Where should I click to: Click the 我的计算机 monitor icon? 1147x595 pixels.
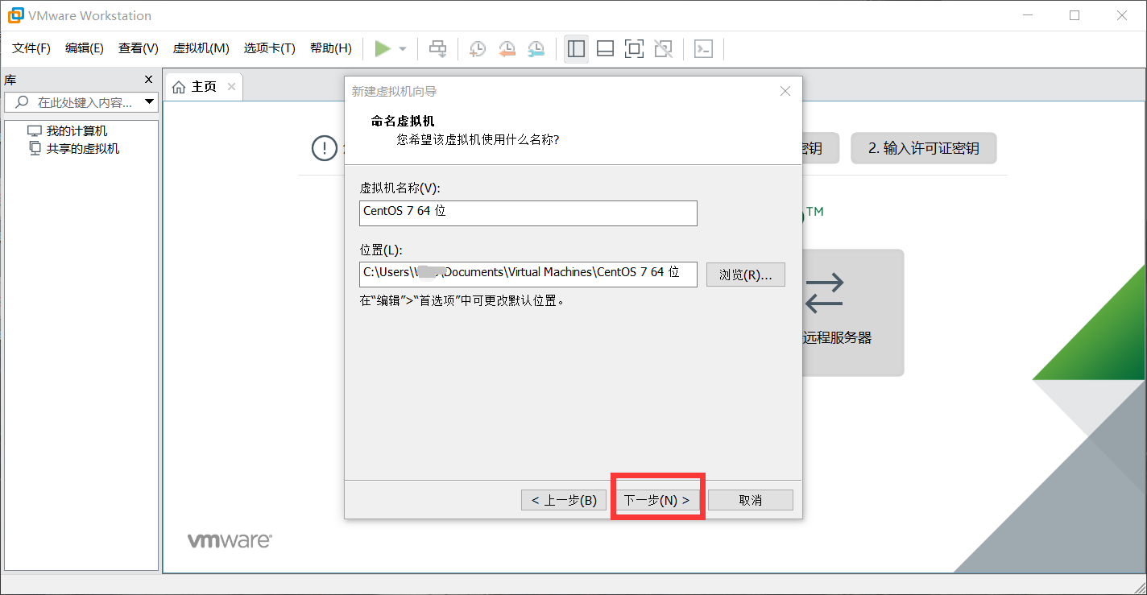click(x=34, y=130)
